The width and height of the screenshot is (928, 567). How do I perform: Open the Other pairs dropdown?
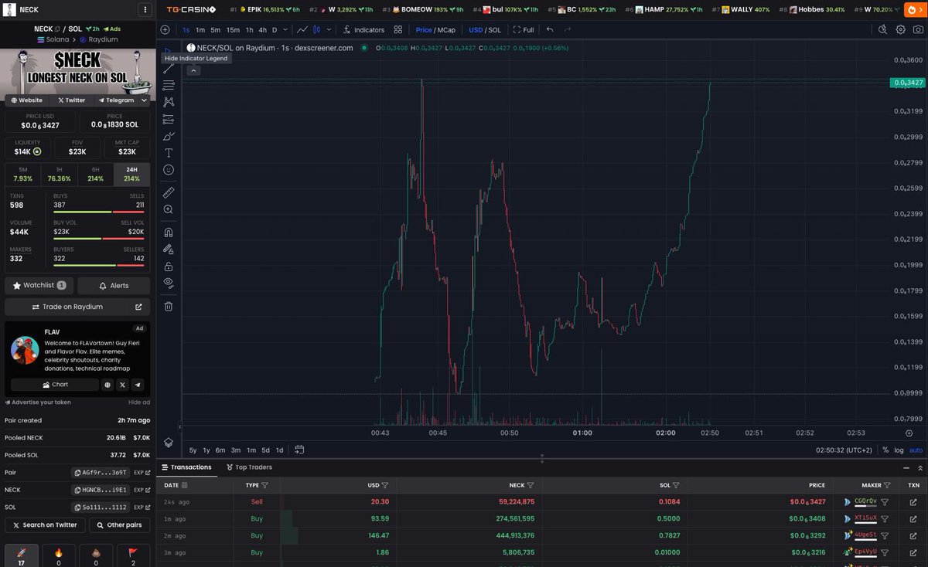click(x=120, y=525)
